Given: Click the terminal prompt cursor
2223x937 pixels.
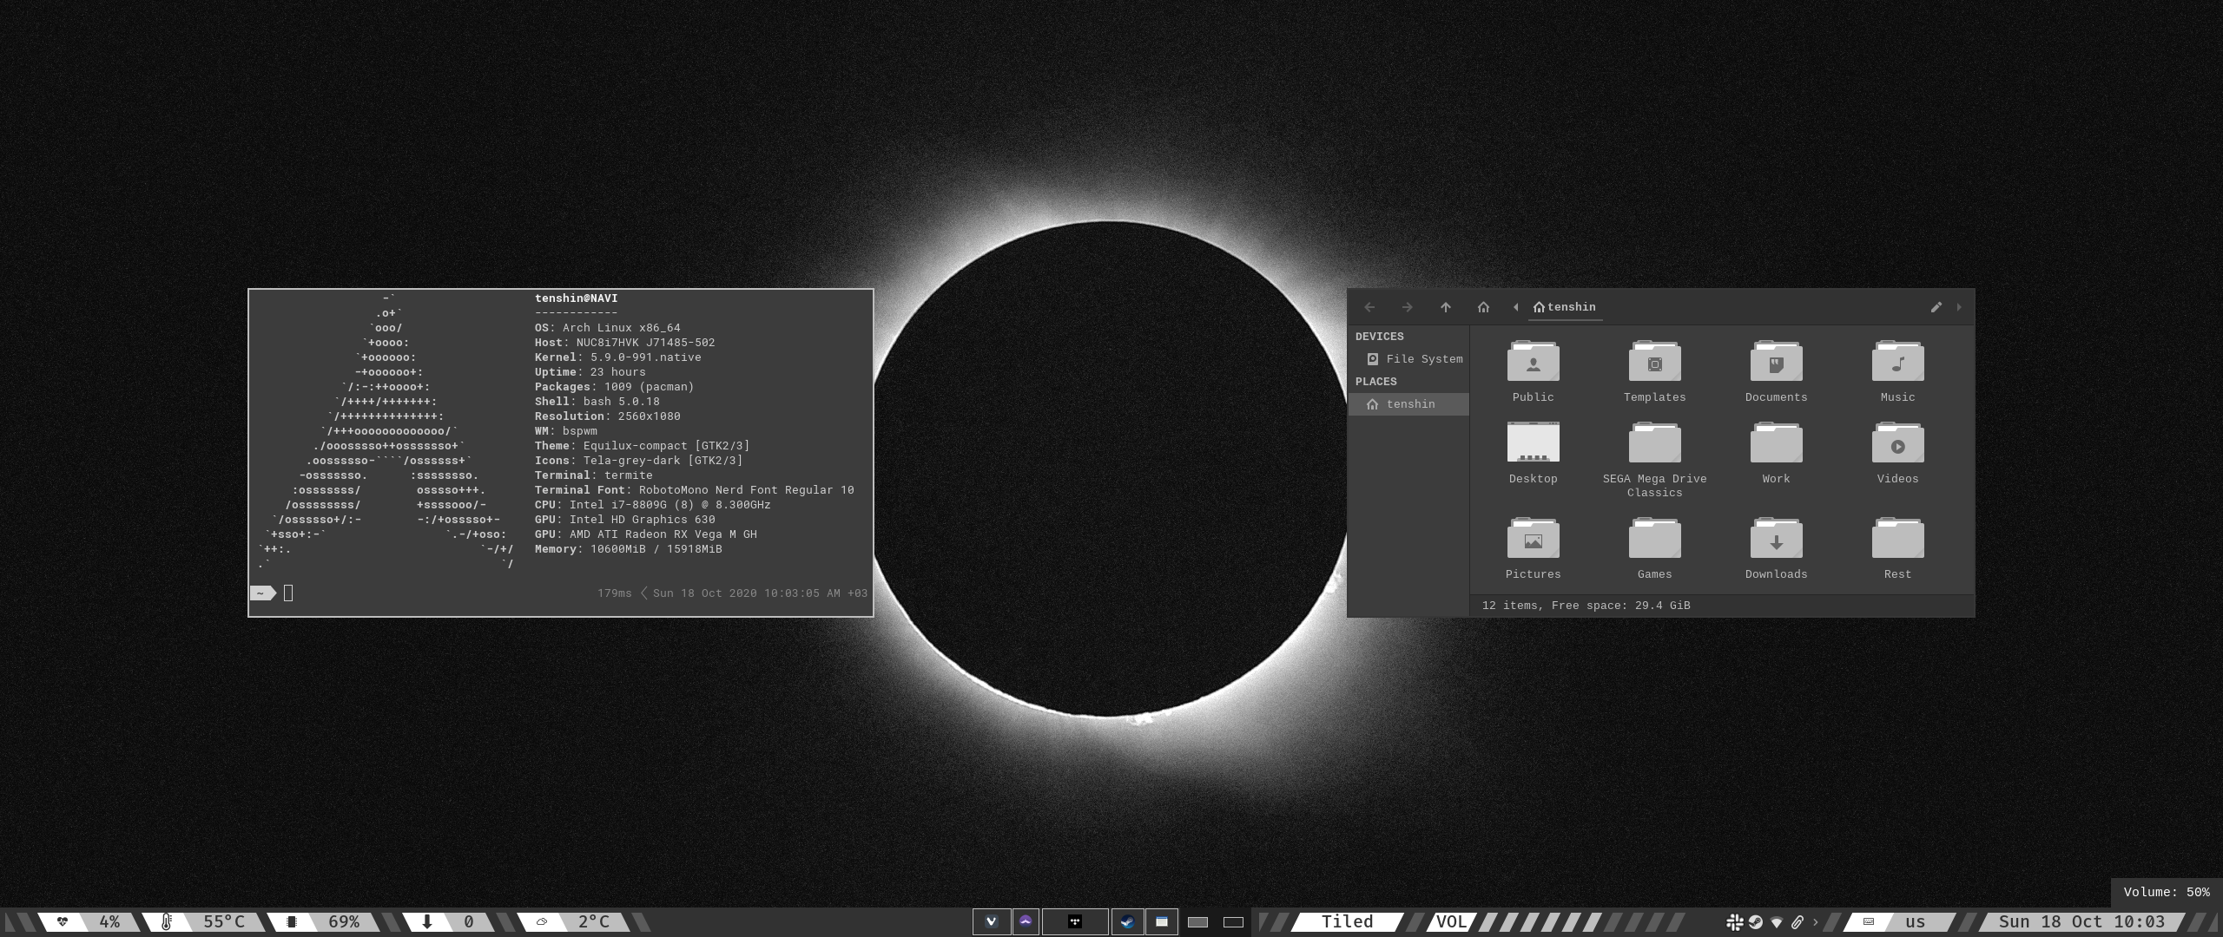Looking at the screenshot, I should point(288,593).
